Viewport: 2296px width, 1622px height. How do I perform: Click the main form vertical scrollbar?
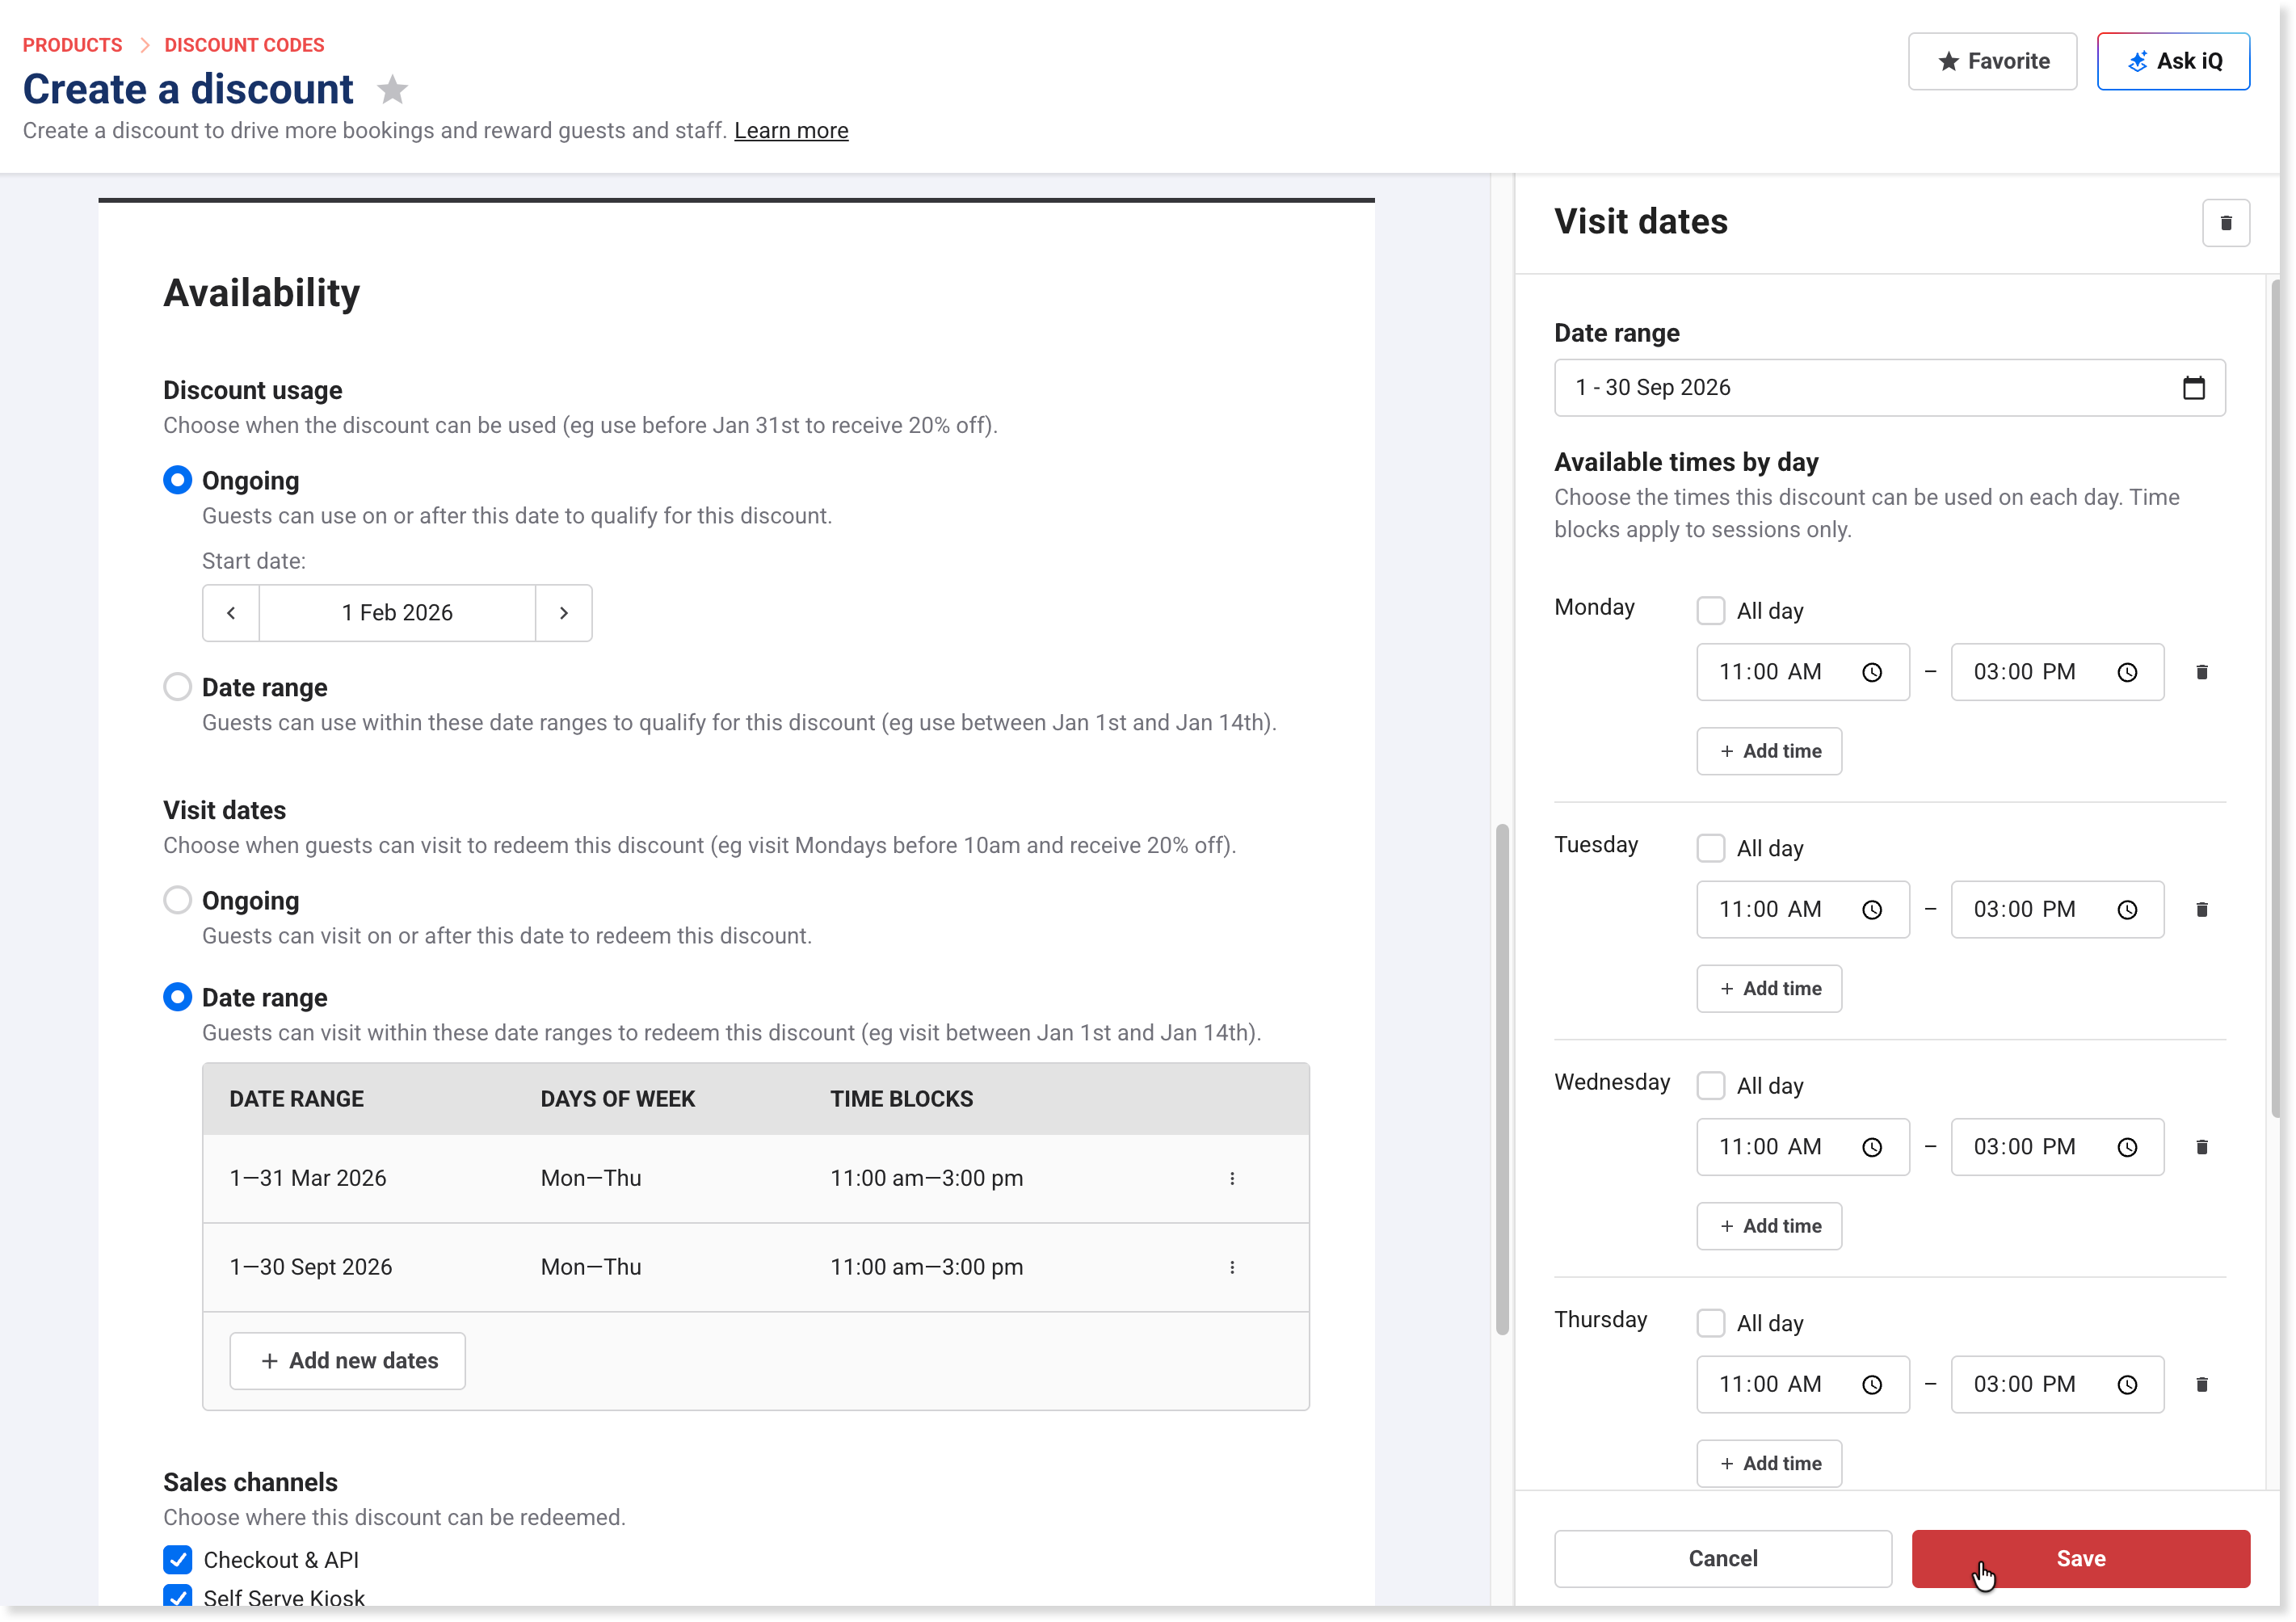tap(1502, 1080)
